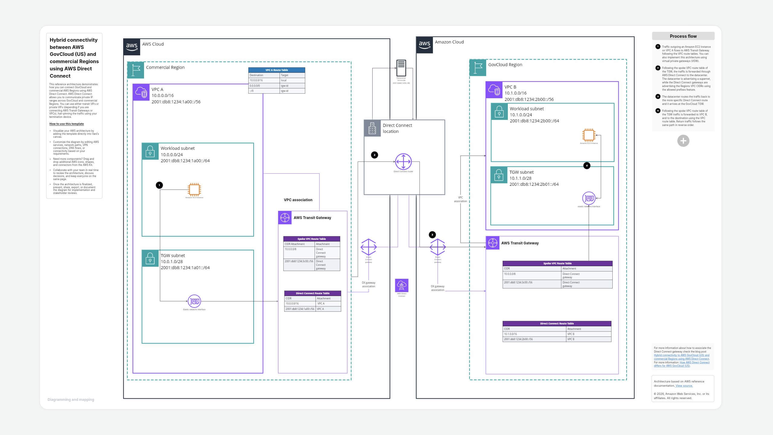This screenshot has height=435, width=773.
Task: Select the bold "VPC association" label
Action: (298, 200)
